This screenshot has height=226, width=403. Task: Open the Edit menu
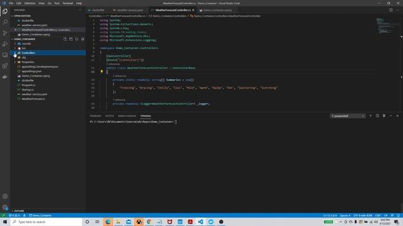(x=19, y=3)
